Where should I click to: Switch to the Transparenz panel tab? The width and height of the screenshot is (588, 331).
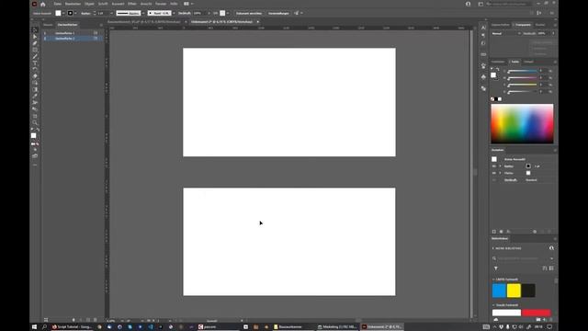523,25
